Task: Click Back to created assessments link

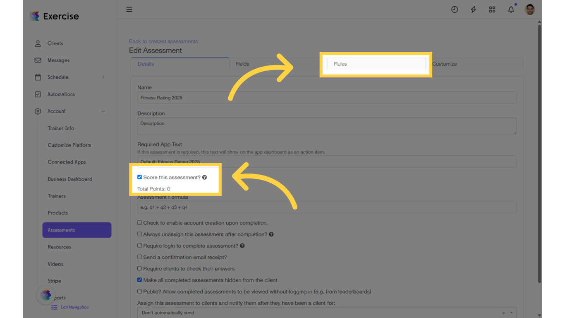Action: (x=163, y=41)
